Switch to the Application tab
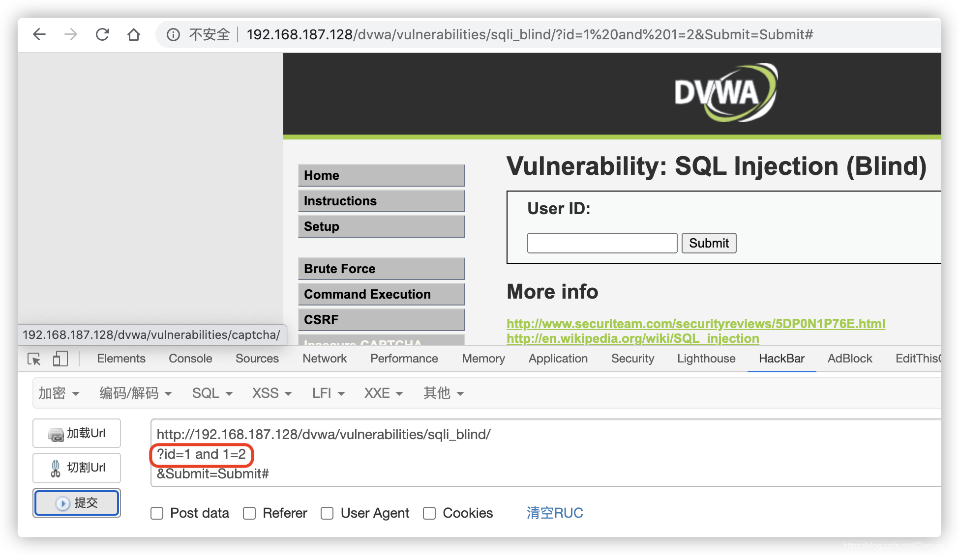Image resolution: width=959 pixels, height=555 pixels. (x=558, y=359)
